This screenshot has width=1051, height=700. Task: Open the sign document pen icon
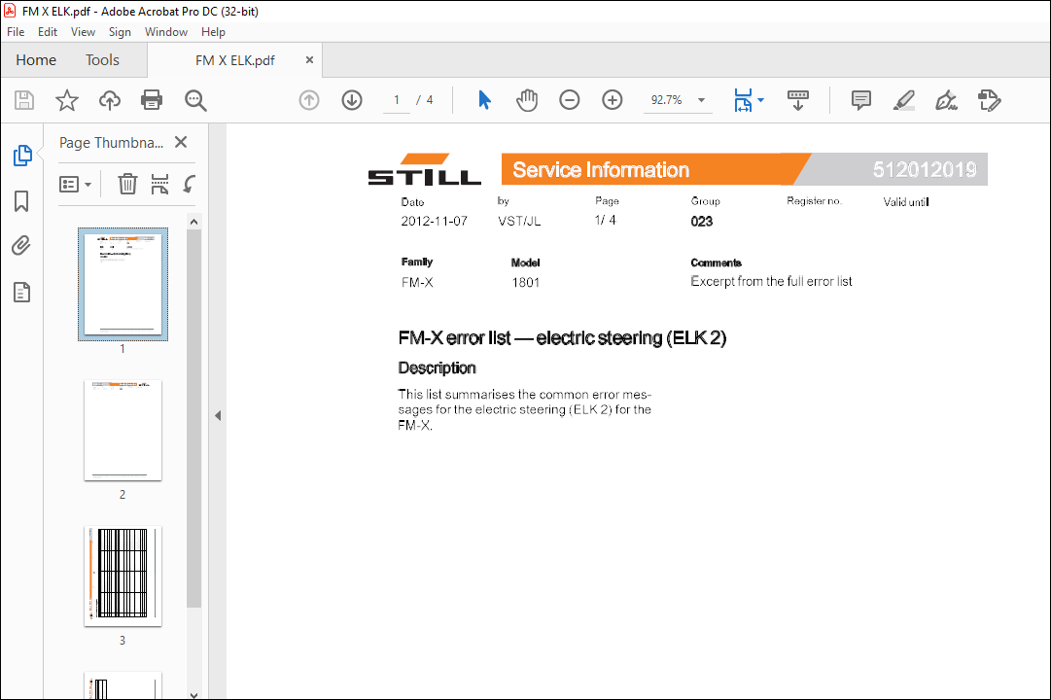pyautogui.click(x=946, y=100)
